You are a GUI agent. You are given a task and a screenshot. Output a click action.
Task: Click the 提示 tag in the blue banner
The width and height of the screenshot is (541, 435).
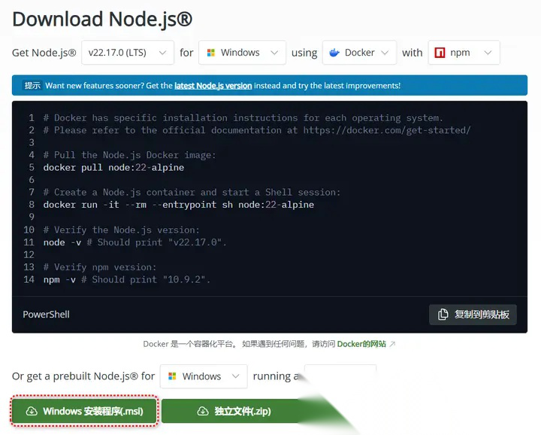coord(32,85)
